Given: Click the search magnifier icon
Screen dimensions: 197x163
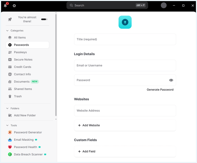Looking at the screenshot, I should pyautogui.click(x=71, y=5).
